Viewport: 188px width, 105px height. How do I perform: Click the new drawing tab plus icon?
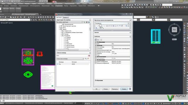tap(41, 14)
